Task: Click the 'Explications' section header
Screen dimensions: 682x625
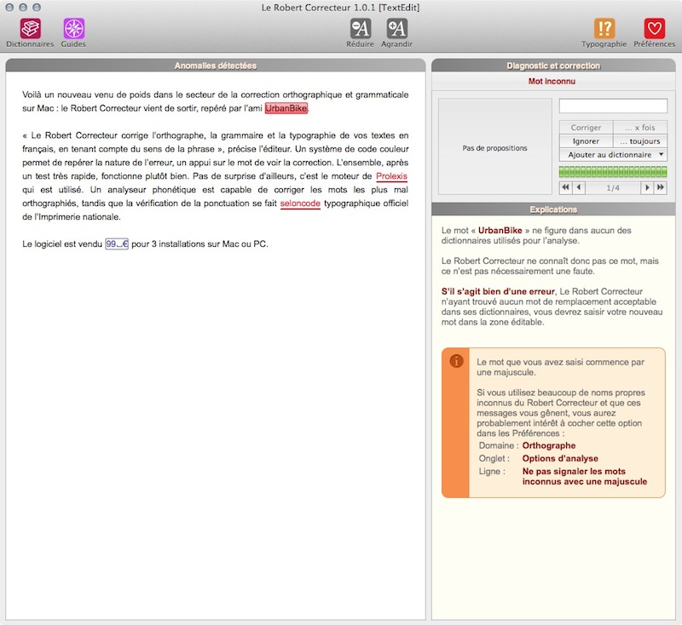Action: pyautogui.click(x=553, y=209)
